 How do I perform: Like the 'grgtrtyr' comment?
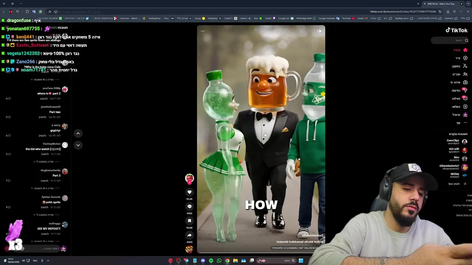pyautogui.click(x=8, y=135)
